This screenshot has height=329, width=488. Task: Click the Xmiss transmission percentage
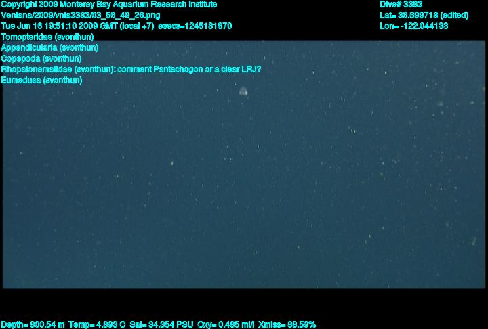pyautogui.click(x=287, y=325)
